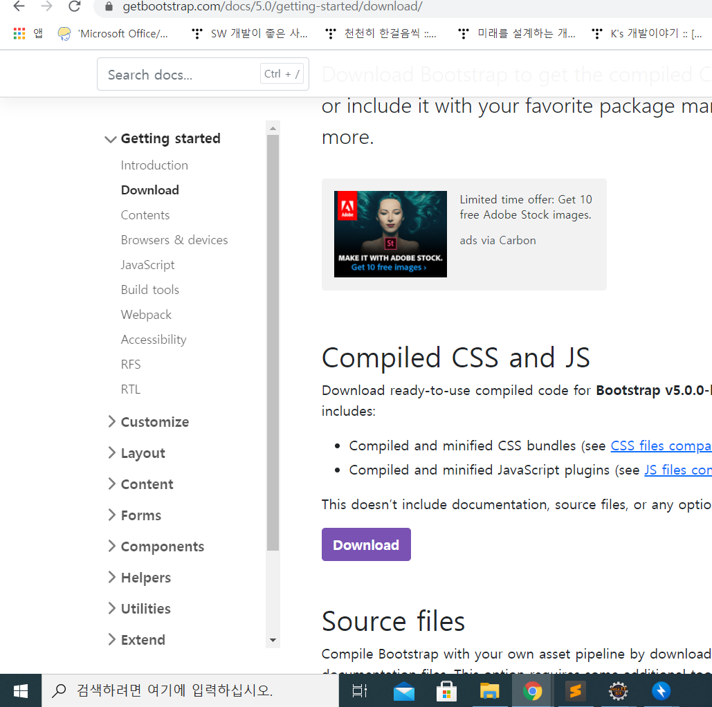Click the address bar URL
This screenshot has height=707, width=712.
point(273,6)
